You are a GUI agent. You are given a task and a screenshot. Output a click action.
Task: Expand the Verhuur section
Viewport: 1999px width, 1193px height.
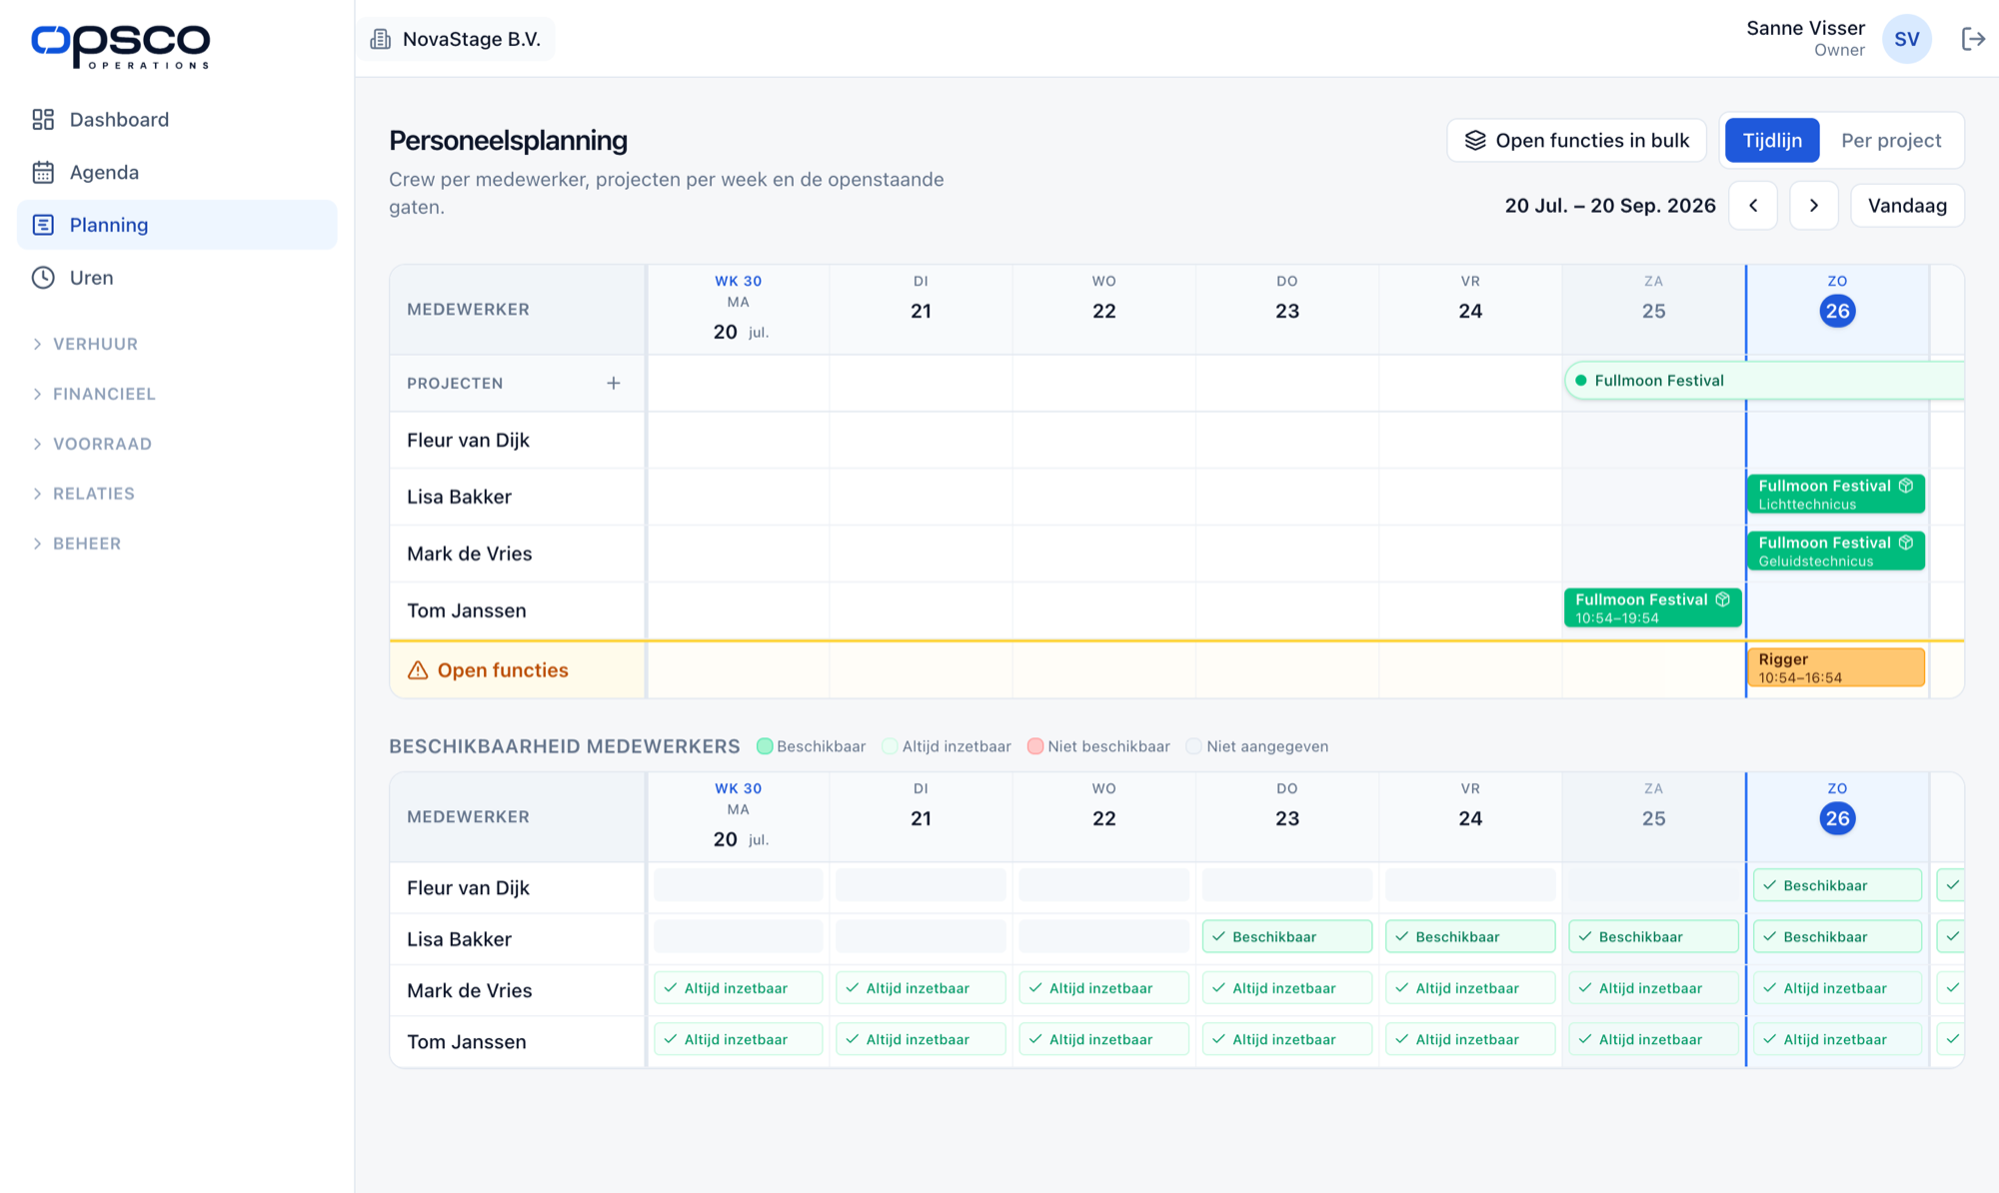click(x=85, y=344)
